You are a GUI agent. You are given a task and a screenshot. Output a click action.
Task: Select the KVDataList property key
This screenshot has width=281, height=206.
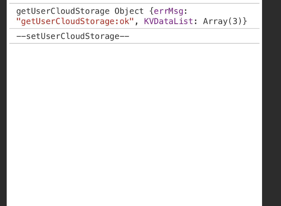click(x=169, y=21)
